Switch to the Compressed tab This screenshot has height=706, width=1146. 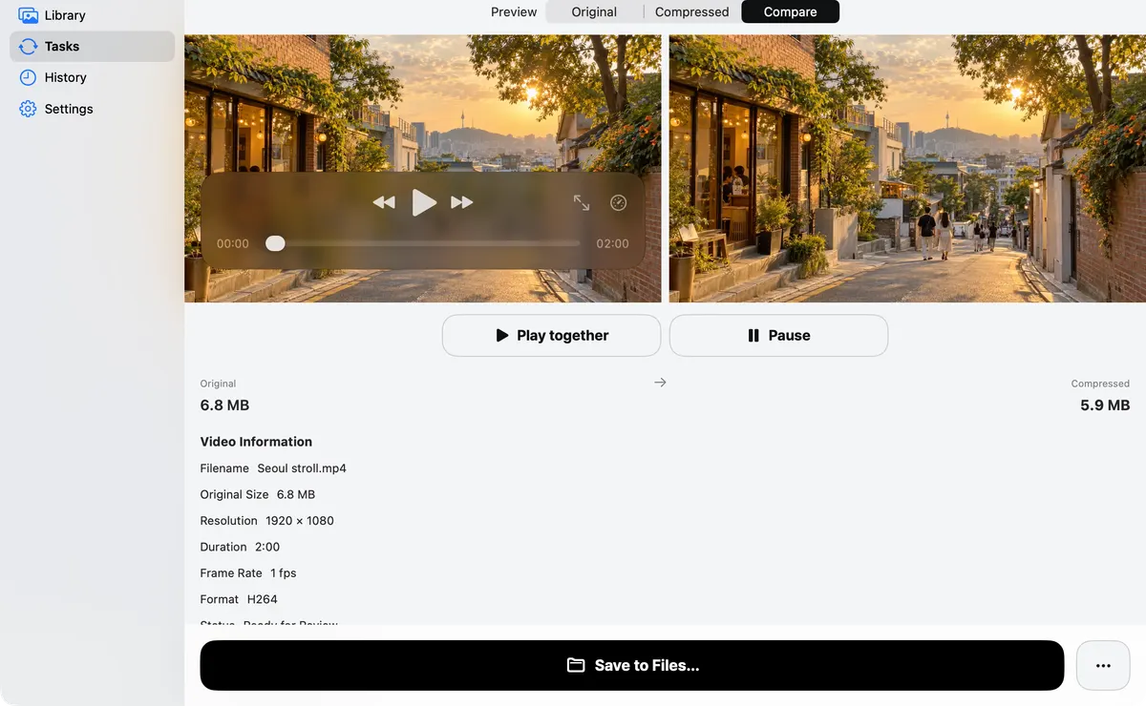[x=692, y=12]
